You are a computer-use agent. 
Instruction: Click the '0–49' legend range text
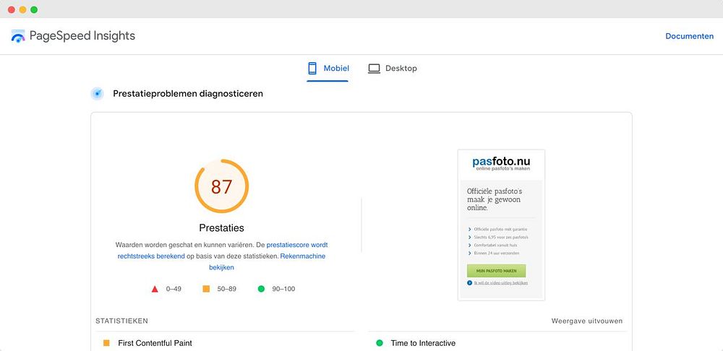tap(174, 290)
